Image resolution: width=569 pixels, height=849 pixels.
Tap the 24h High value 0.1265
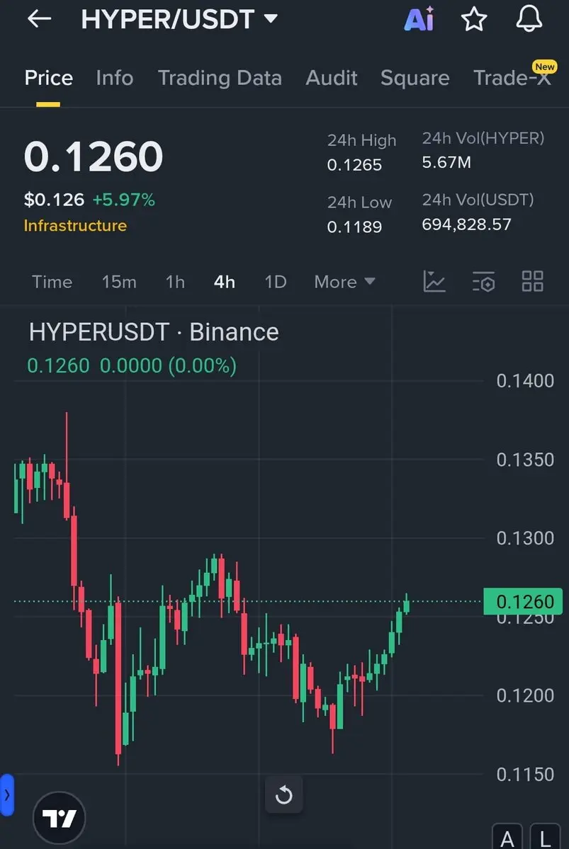(x=354, y=164)
